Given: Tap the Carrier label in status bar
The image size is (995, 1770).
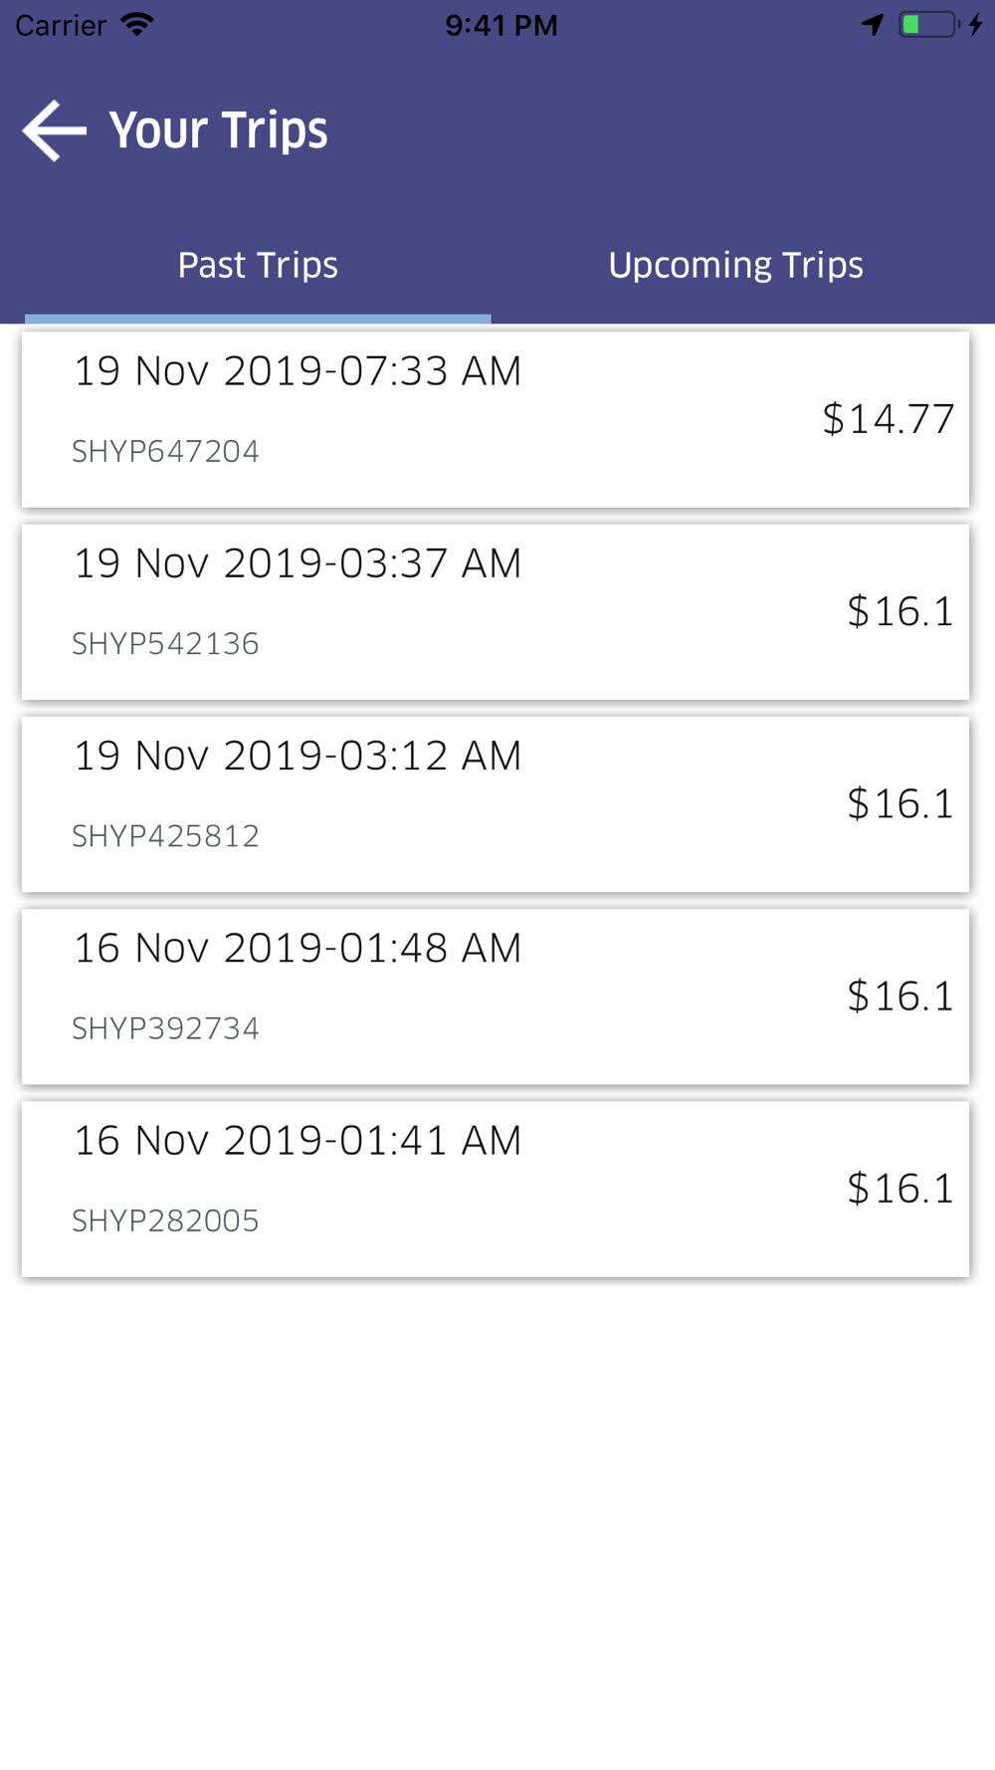Looking at the screenshot, I should 61,25.
